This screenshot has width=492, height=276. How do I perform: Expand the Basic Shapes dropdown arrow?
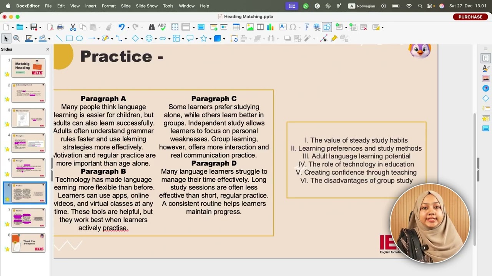(142, 39)
